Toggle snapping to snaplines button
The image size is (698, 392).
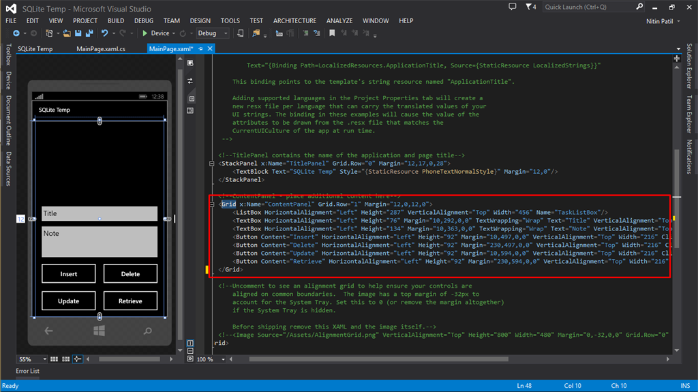77,359
